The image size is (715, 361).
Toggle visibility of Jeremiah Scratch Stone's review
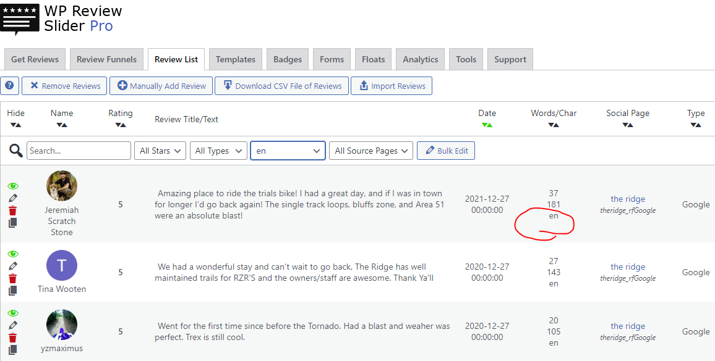[13, 186]
